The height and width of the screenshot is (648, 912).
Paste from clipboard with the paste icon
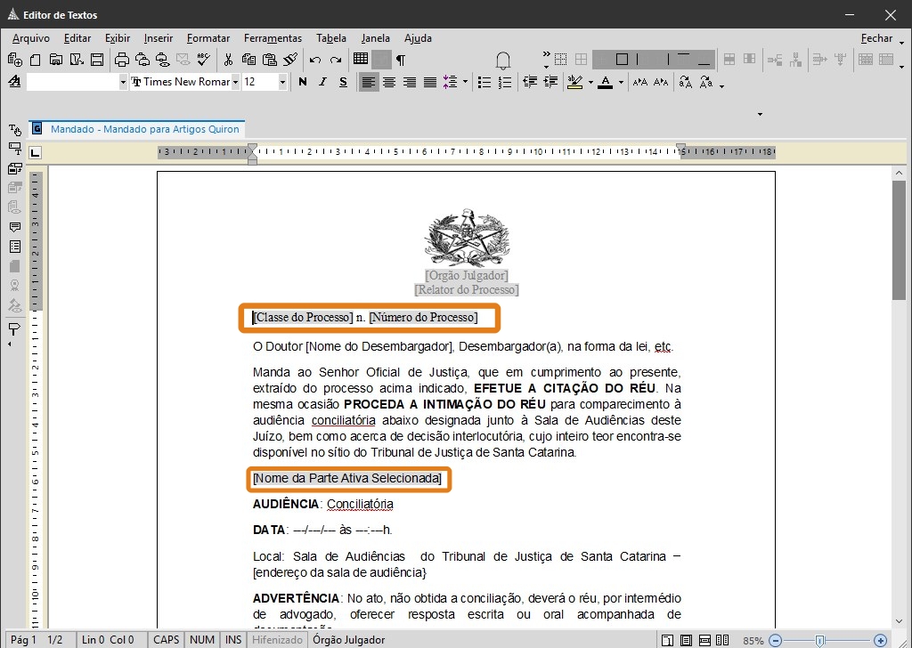[x=269, y=60]
